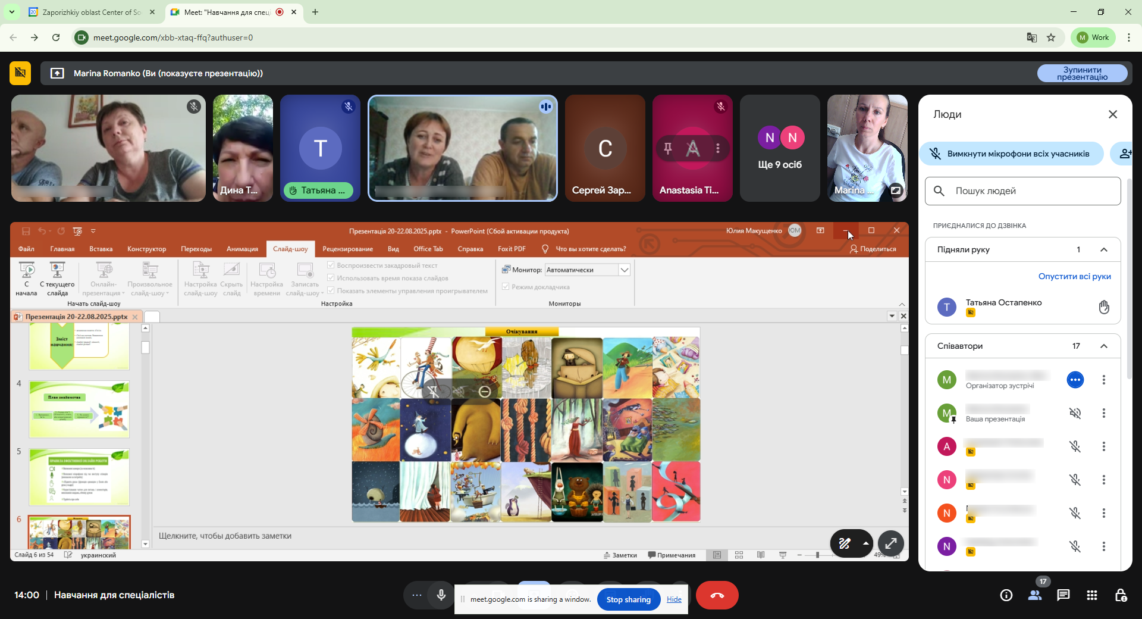
Task: Toggle Режим докладчика checkbox
Action: click(x=506, y=287)
